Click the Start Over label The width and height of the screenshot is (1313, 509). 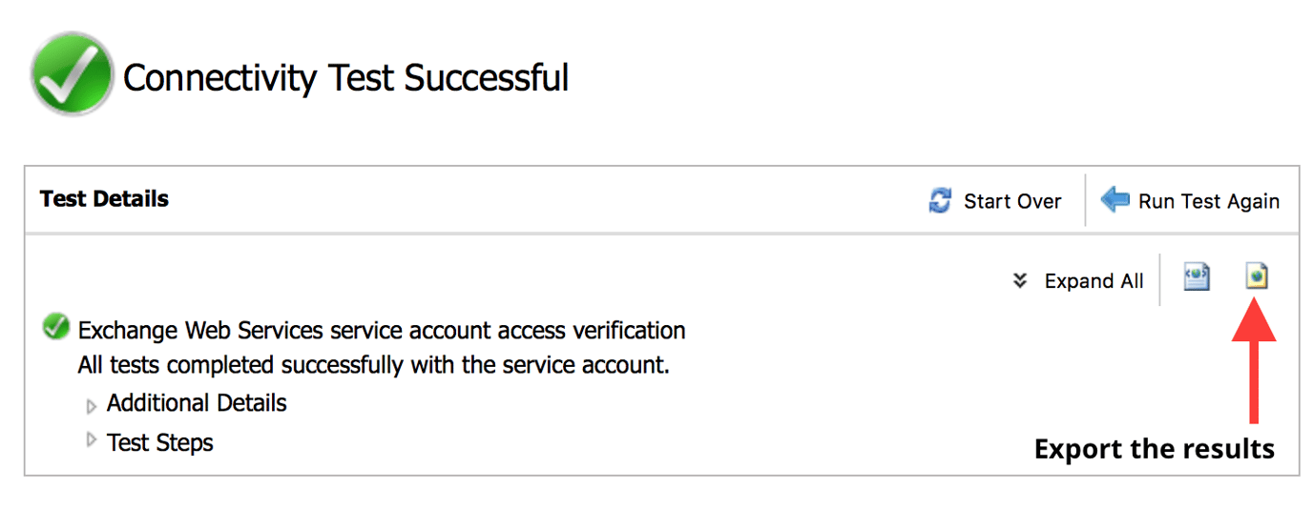[x=1012, y=201]
